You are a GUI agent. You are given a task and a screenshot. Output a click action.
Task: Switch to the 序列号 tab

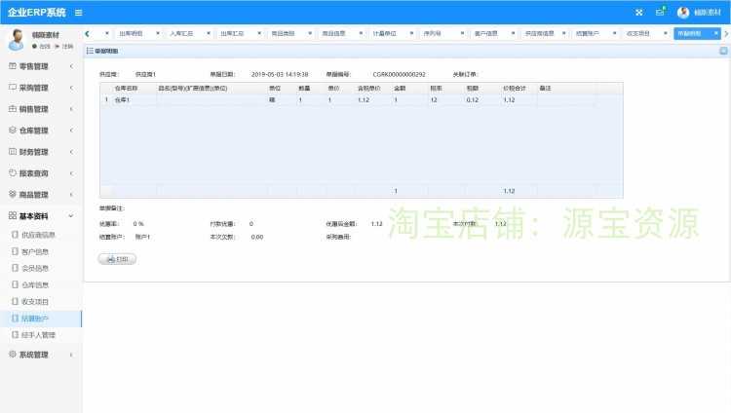click(x=432, y=33)
